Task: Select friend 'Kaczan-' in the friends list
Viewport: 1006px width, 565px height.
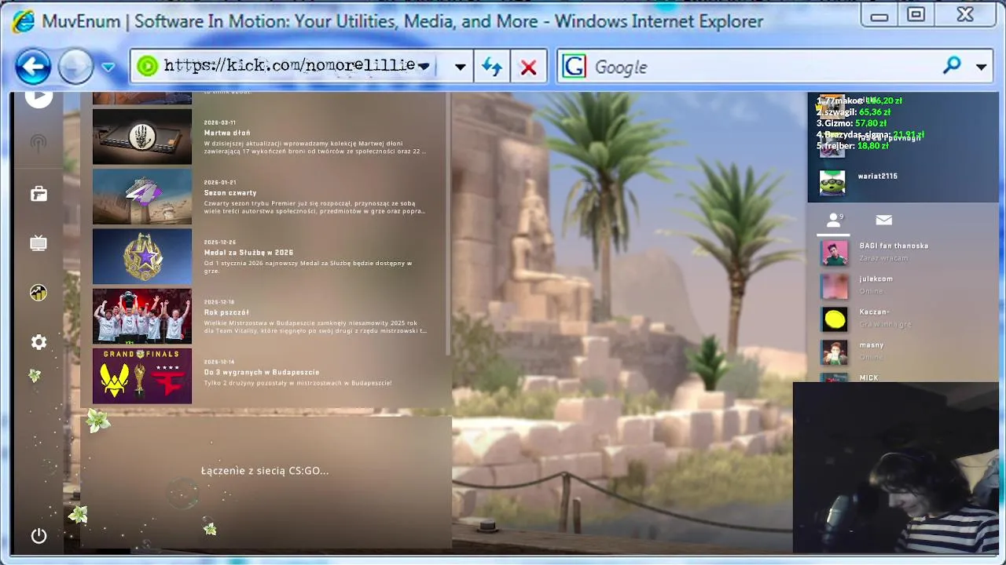Action: (x=902, y=318)
